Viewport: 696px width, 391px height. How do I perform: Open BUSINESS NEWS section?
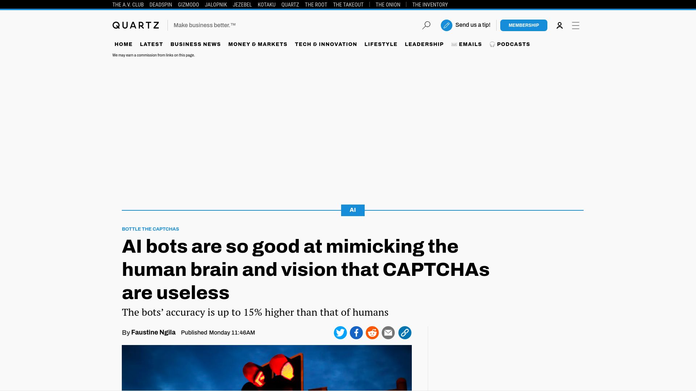[196, 44]
